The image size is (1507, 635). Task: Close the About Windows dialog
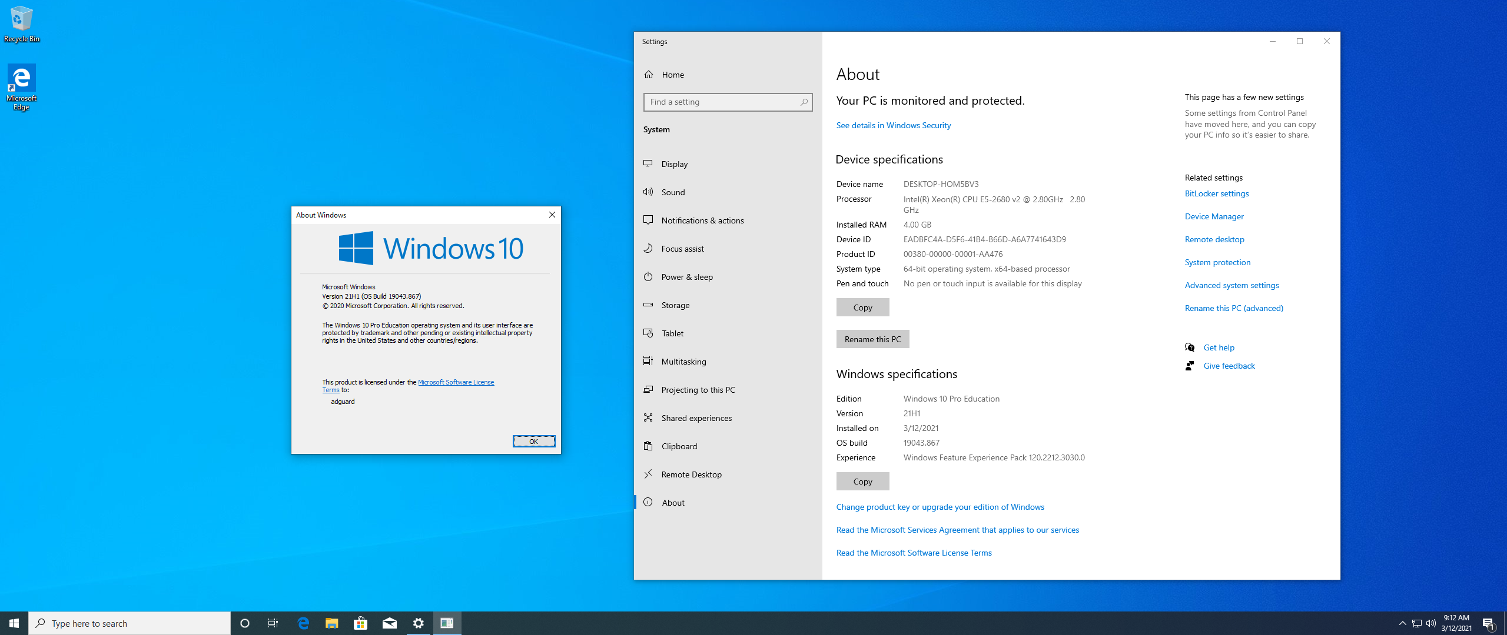(552, 215)
